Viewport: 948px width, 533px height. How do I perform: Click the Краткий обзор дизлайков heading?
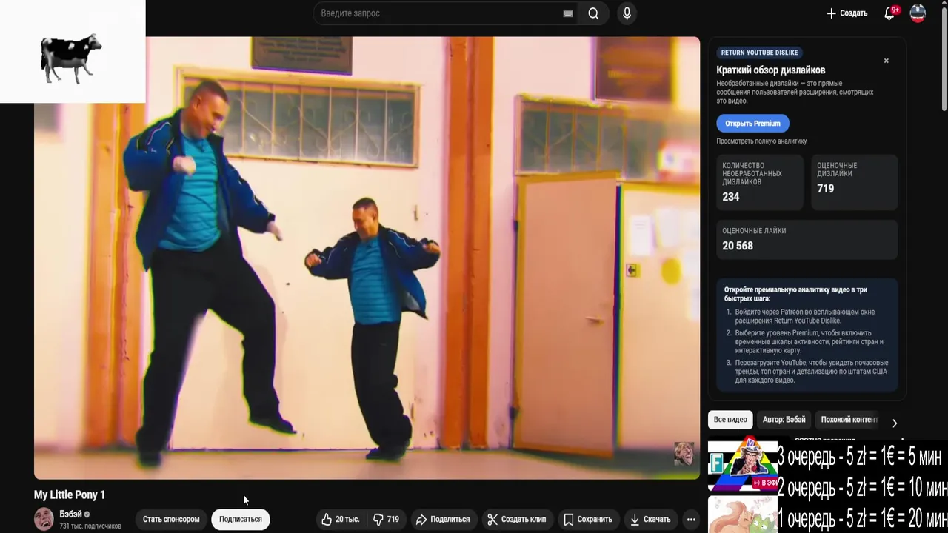(770, 70)
